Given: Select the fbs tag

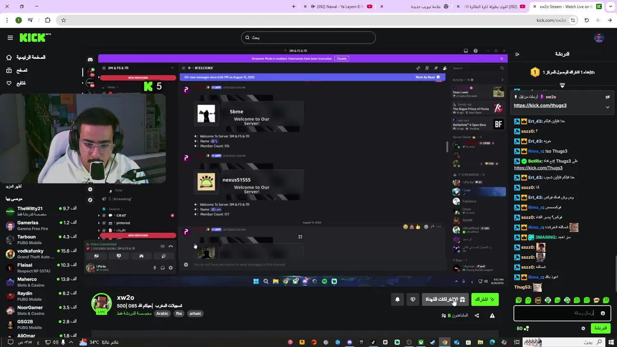Looking at the screenshot, I should tap(179, 313).
